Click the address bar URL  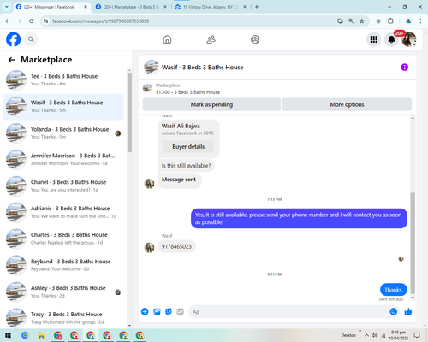click(101, 21)
